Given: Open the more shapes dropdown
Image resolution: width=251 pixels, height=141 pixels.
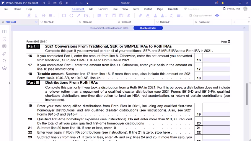Looking at the screenshot, I should [87, 16].
